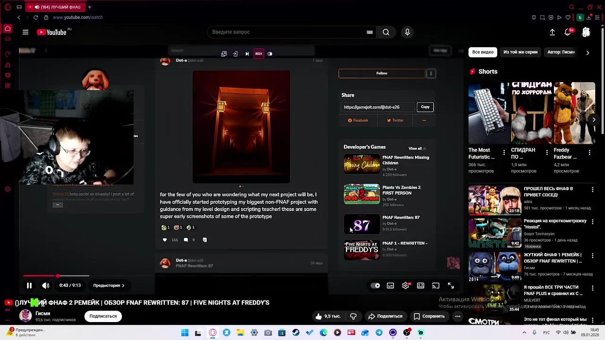Open options for The Most Futuristic short

[x=504, y=153]
